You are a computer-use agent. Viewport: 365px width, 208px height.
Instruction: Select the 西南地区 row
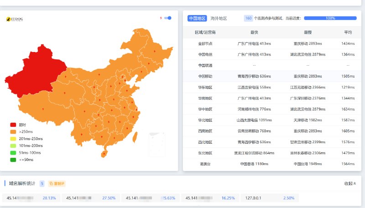point(272,131)
